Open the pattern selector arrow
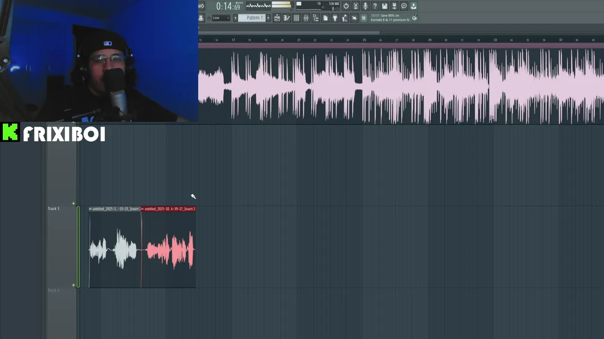 coord(235,18)
